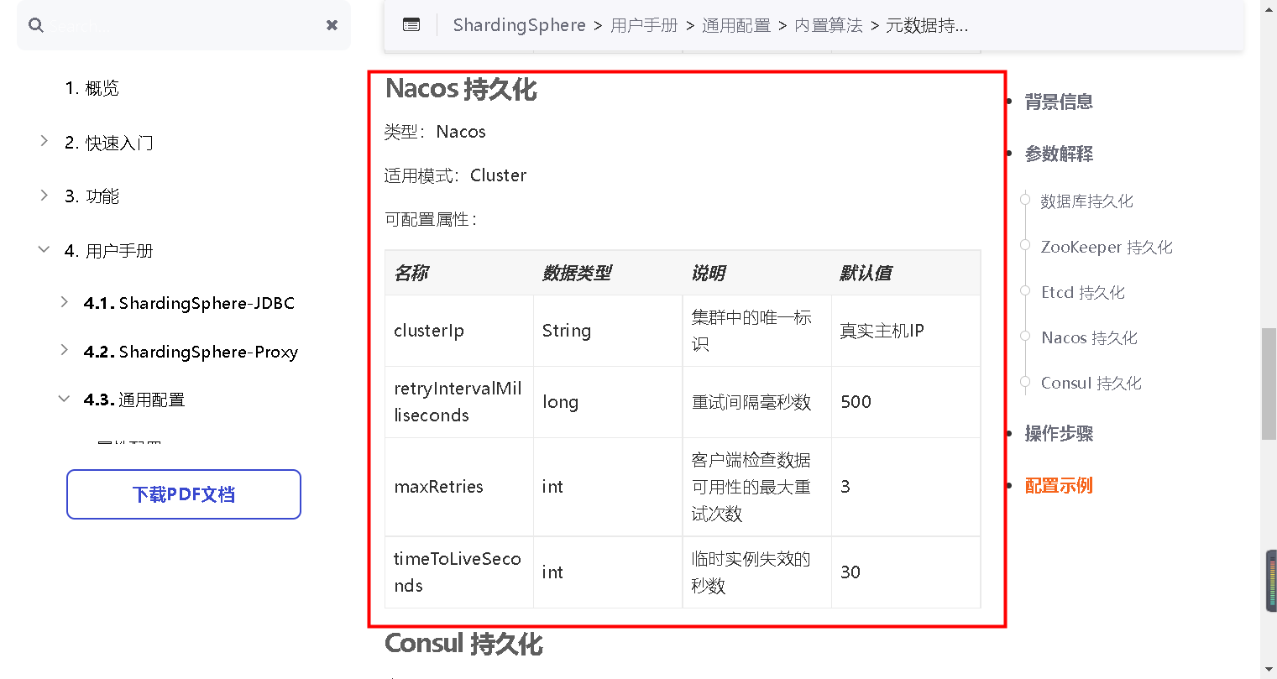Image resolution: width=1277 pixels, height=679 pixels.
Task: Open the "数据库持久化" TOC link
Action: tap(1086, 201)
